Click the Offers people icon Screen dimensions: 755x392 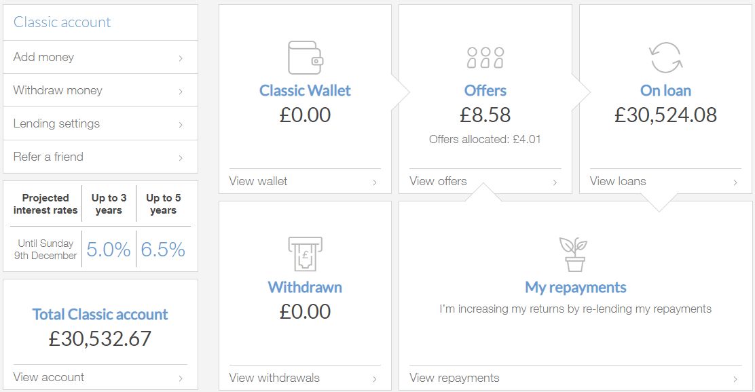coord(485,58)
